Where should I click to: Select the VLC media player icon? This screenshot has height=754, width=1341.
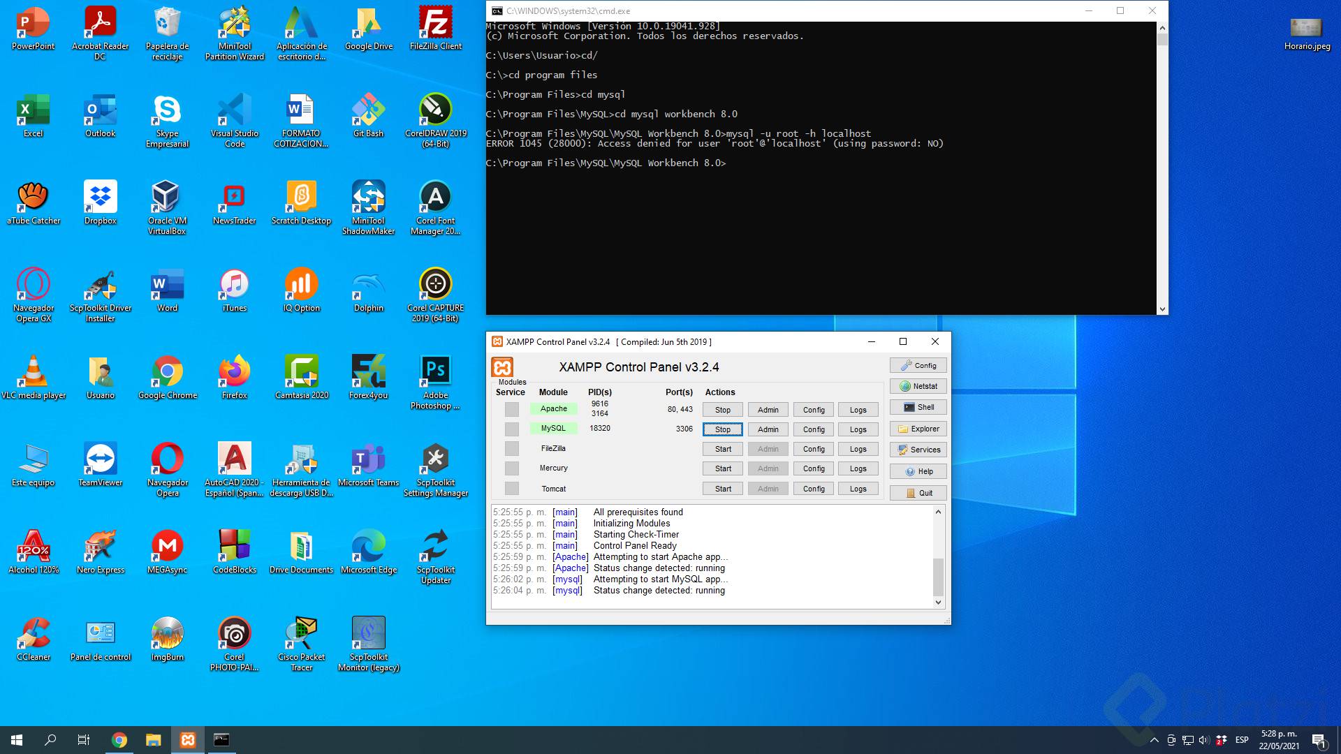33,378
